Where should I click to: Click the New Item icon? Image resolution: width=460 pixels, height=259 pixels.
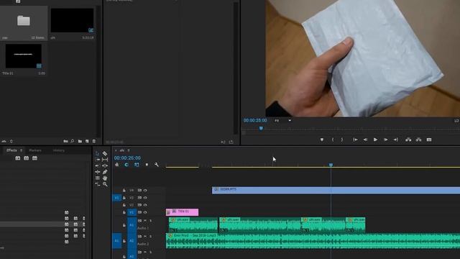[87, 141]
